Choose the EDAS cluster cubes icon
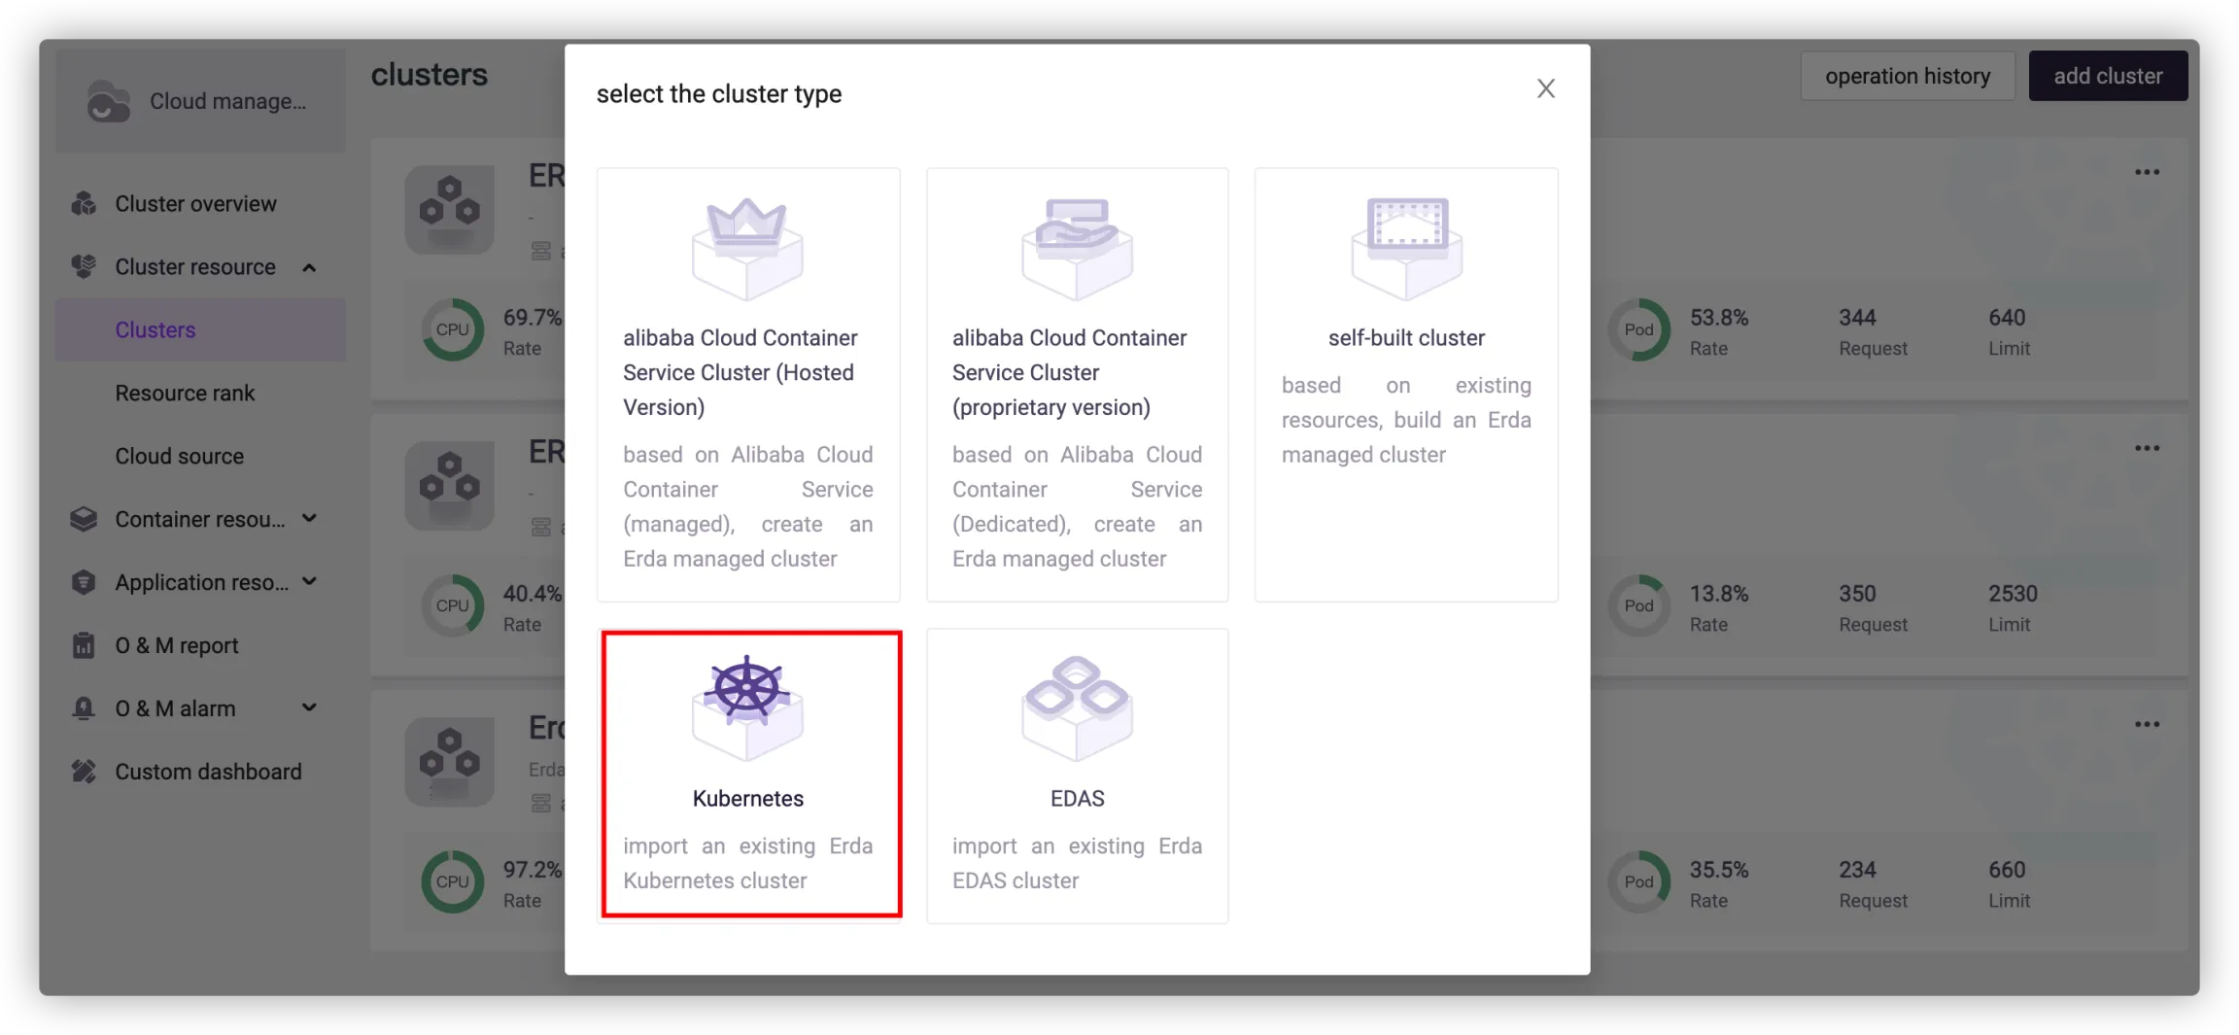The height and width of the screenshot is (1035, 2239). click(1077, 707)
